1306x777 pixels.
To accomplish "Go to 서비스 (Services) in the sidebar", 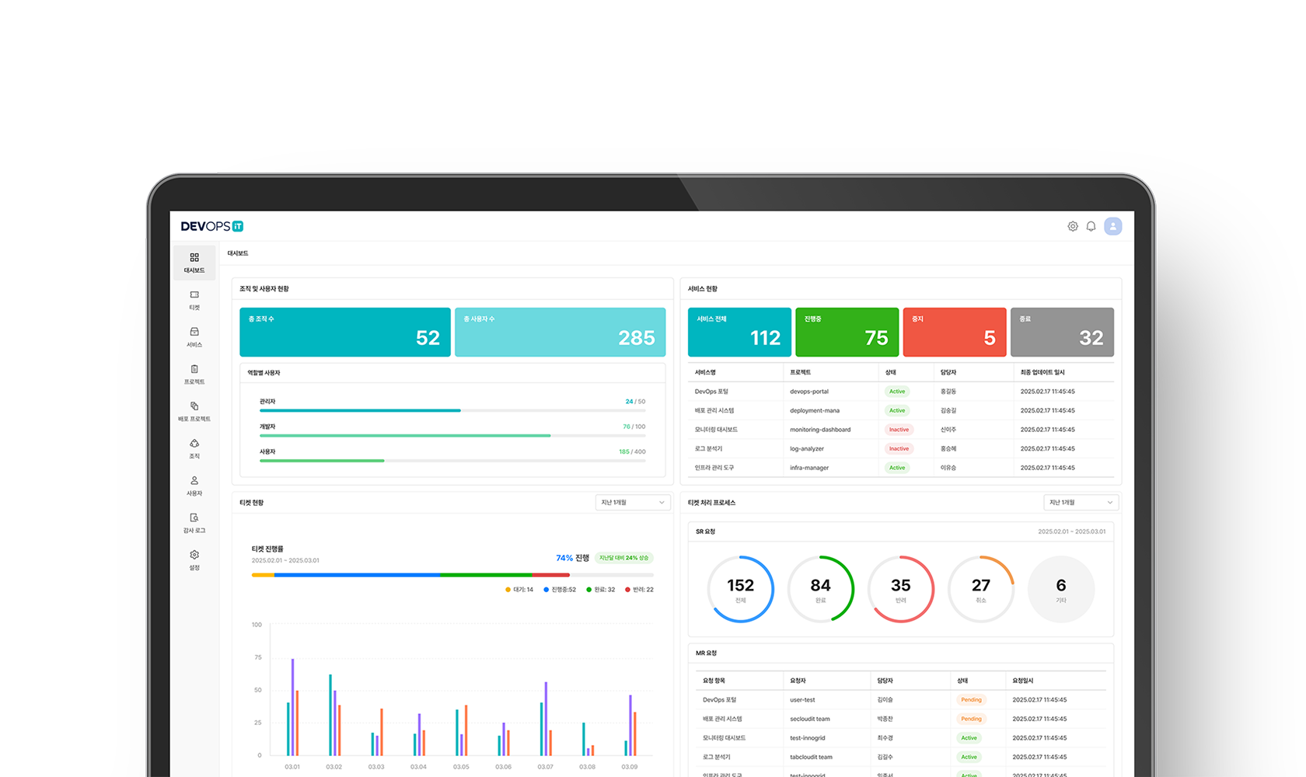I will pyautogui.click(x=194, y=337).
